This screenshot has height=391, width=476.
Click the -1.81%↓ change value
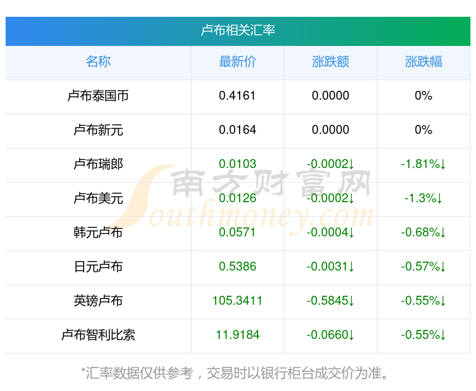coord(423,164)
